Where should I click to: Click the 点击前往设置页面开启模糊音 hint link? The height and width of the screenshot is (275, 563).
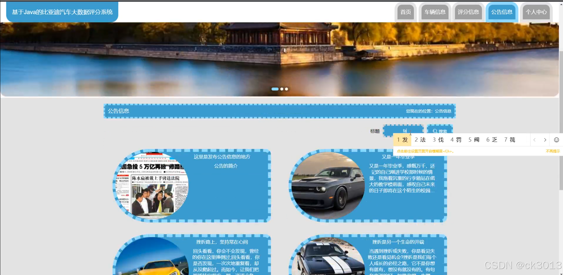pos(425,151)
